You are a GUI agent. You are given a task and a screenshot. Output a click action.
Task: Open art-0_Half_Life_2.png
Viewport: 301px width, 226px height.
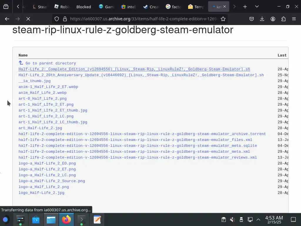coord(42,99)
